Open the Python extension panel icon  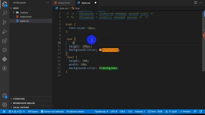[4, 59]
